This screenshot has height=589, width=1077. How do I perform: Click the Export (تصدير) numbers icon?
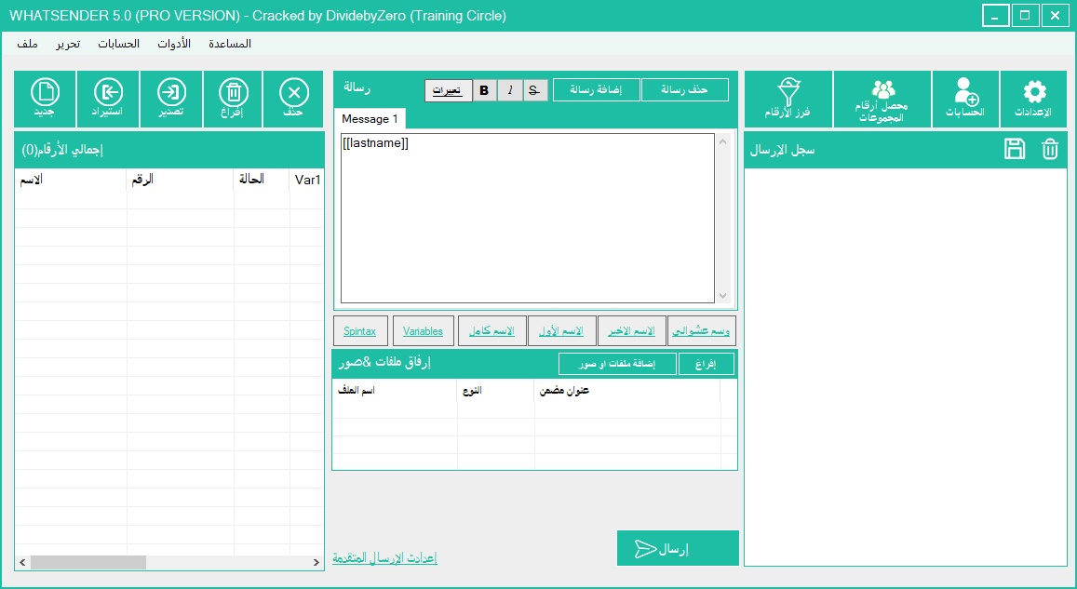point(171,99)
